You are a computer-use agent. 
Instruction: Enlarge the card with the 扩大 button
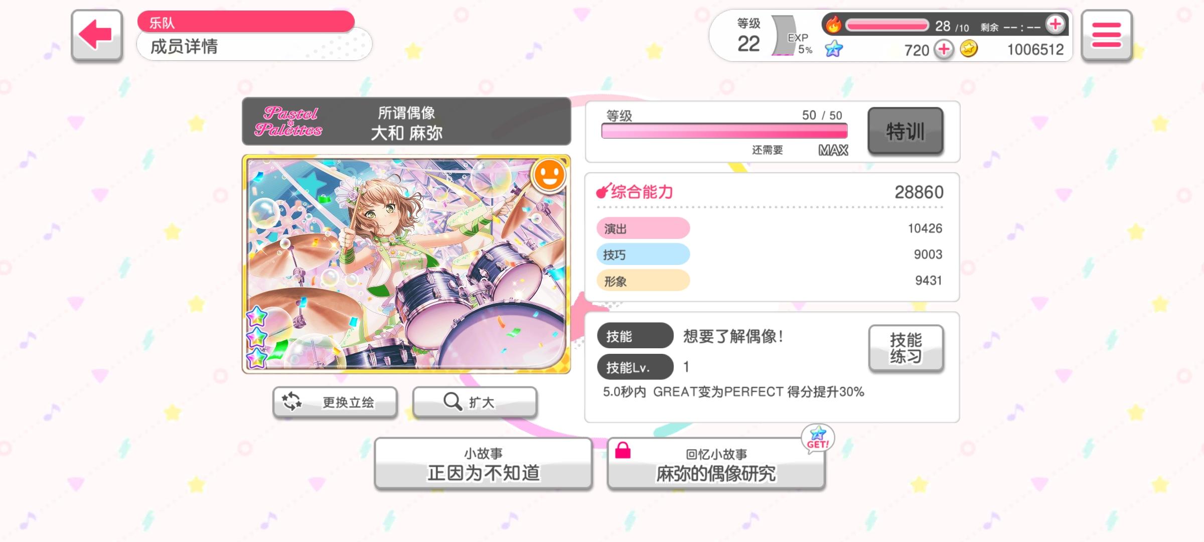(475, 402)
